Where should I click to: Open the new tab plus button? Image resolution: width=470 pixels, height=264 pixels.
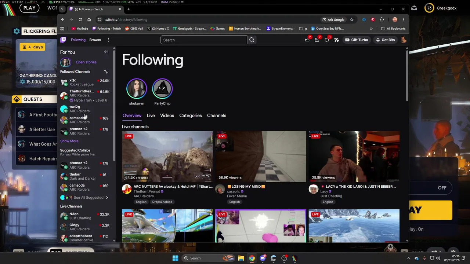click(129, 9)
